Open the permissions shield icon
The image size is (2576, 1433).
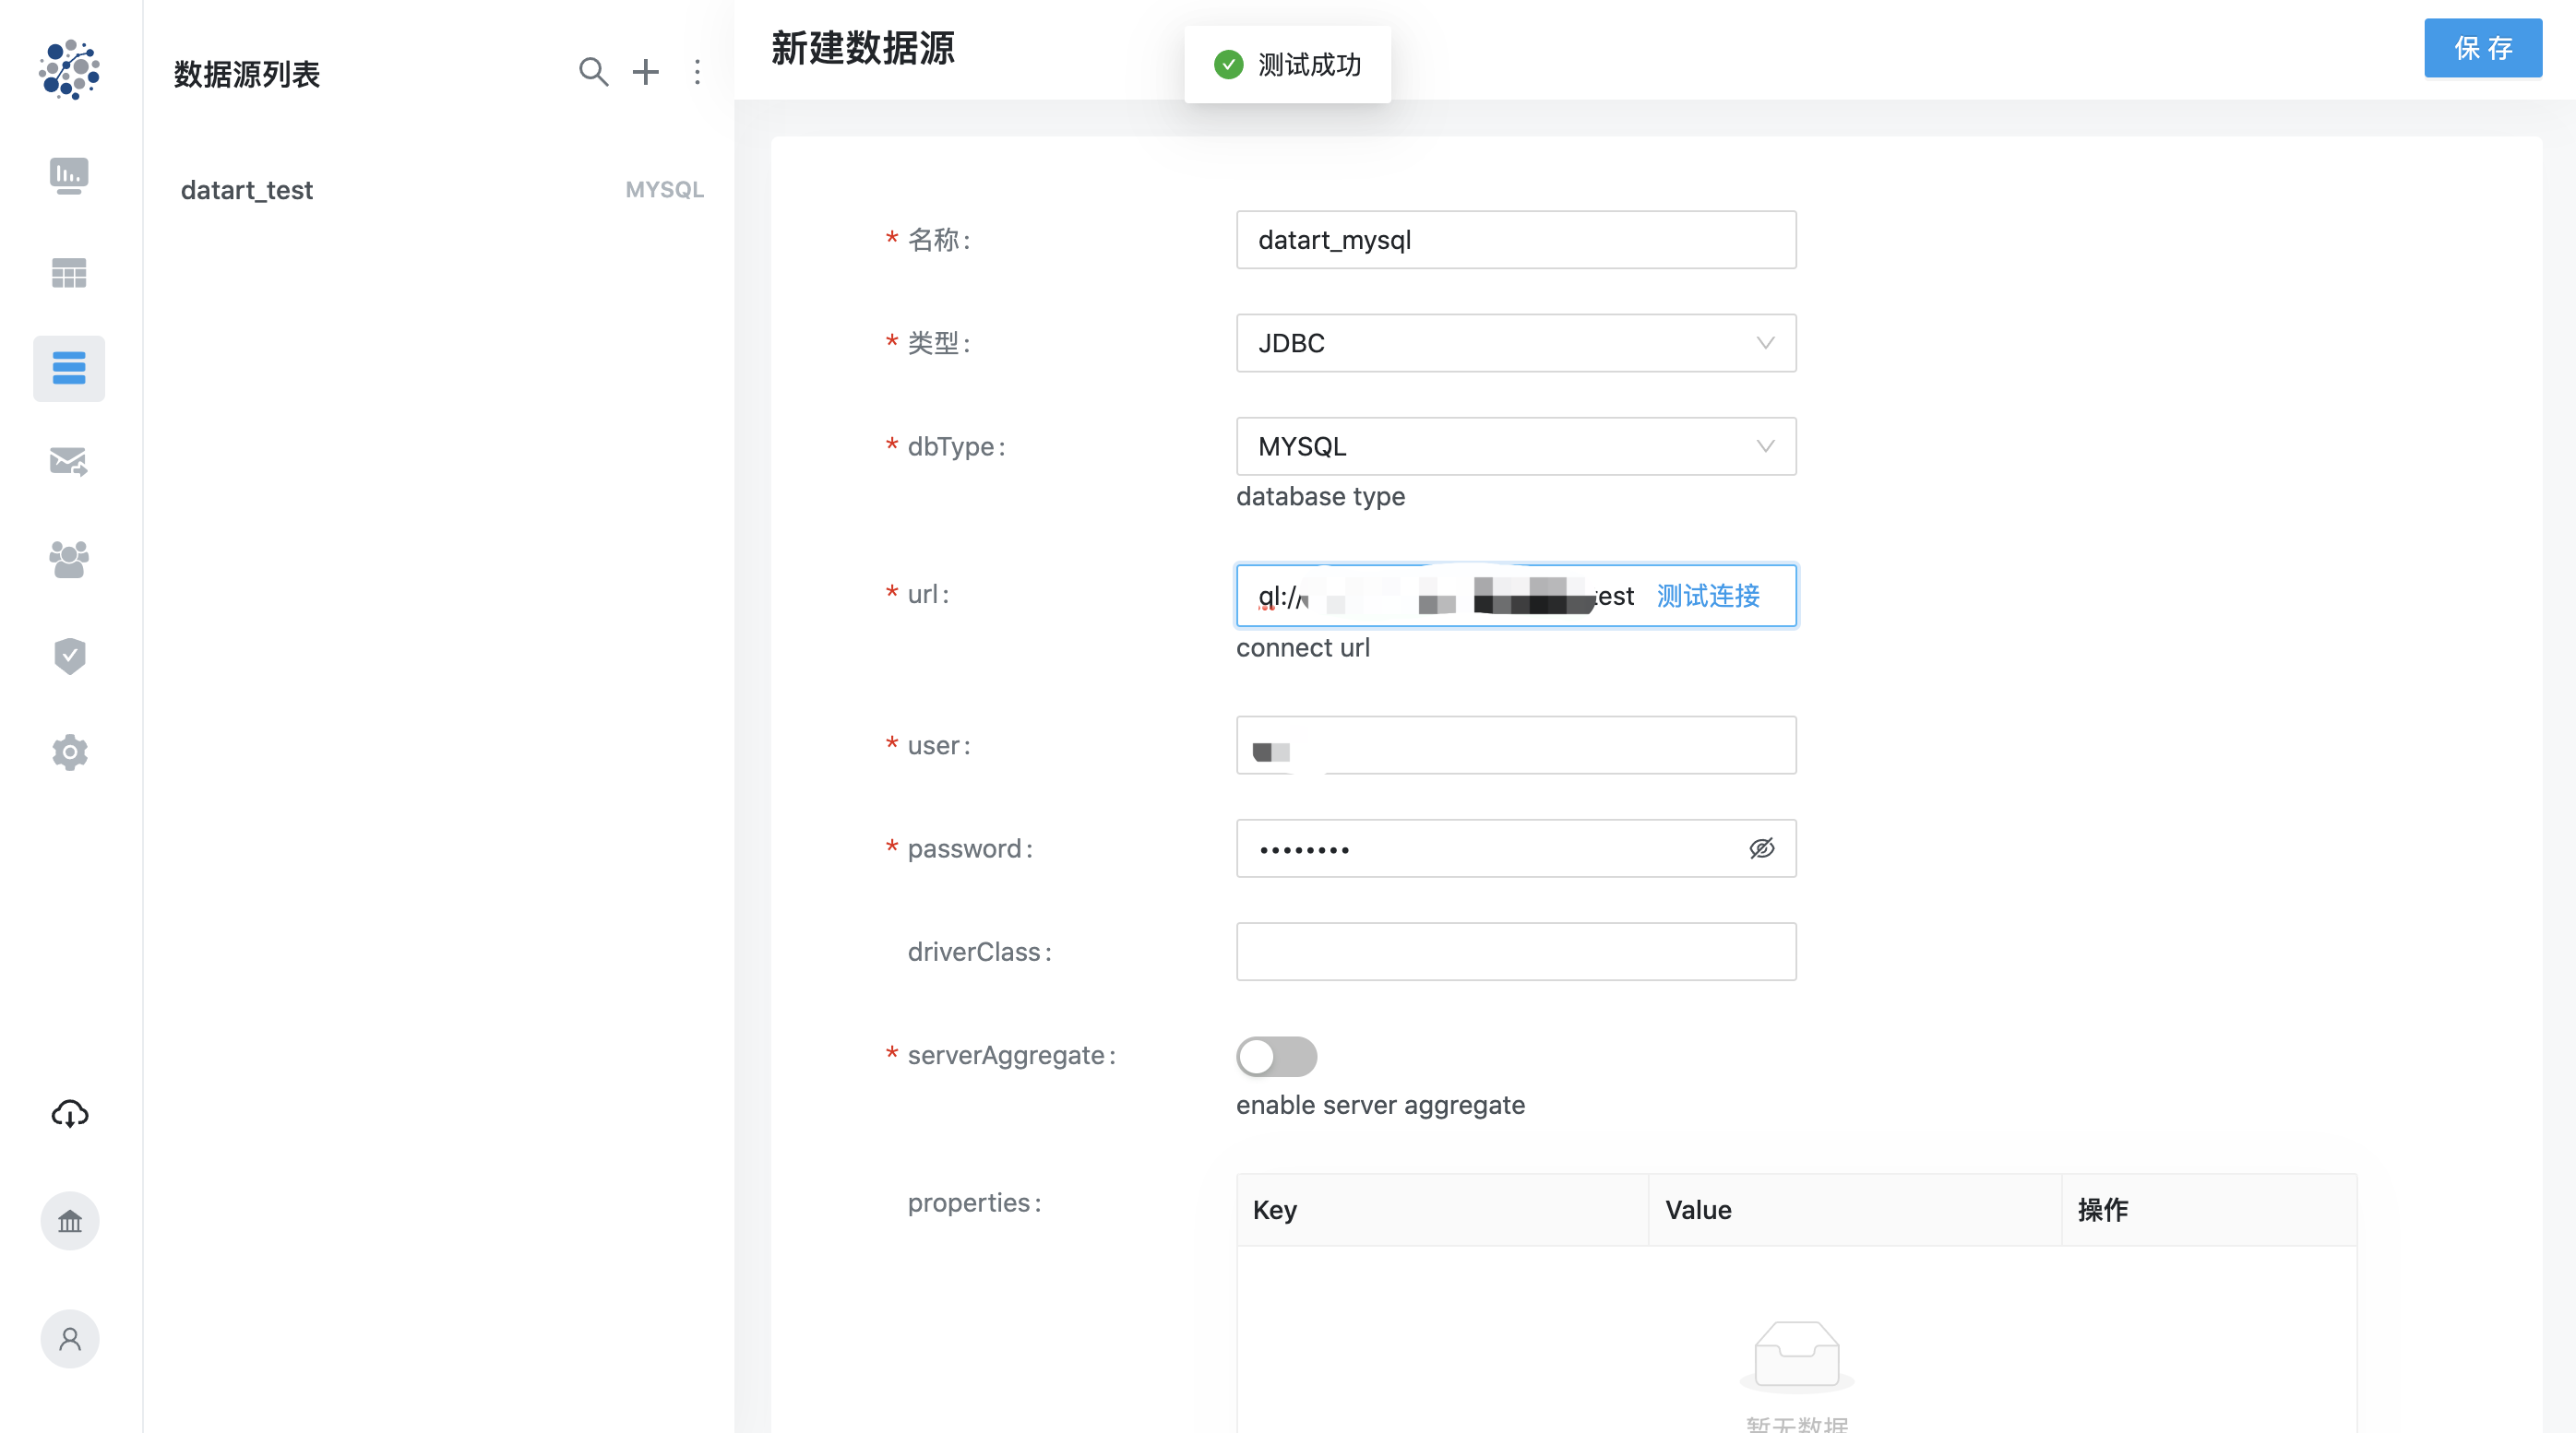(x=69, y=656)
